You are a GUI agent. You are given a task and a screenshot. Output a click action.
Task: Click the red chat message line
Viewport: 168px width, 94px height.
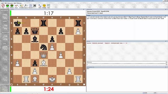point(107,43)
